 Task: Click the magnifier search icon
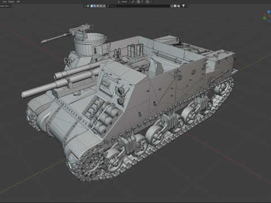108,6
